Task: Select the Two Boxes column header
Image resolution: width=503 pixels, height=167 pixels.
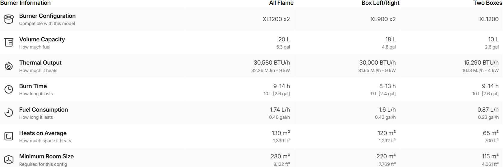Action: coord(487,3)
